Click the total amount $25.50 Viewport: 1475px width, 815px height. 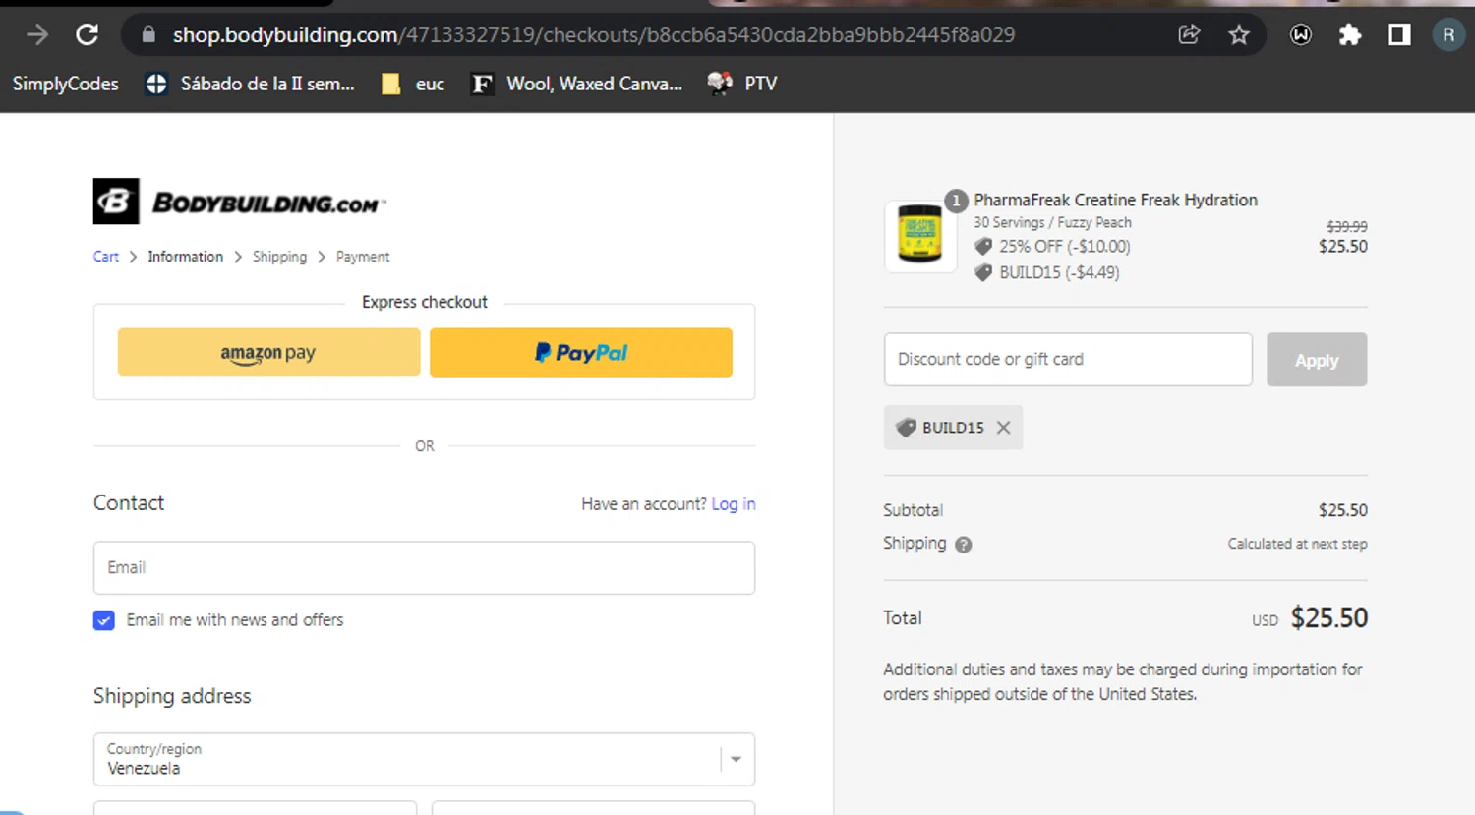coord(1328,617)
